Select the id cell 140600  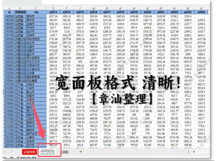click(9, 16)
